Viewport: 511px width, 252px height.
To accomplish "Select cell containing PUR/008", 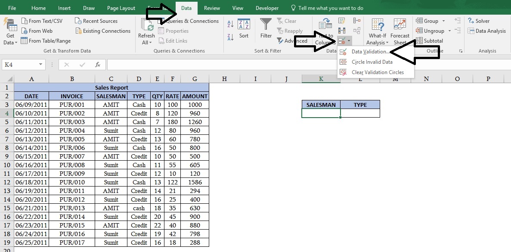I will pyautogui.click(x=72, y=165).
